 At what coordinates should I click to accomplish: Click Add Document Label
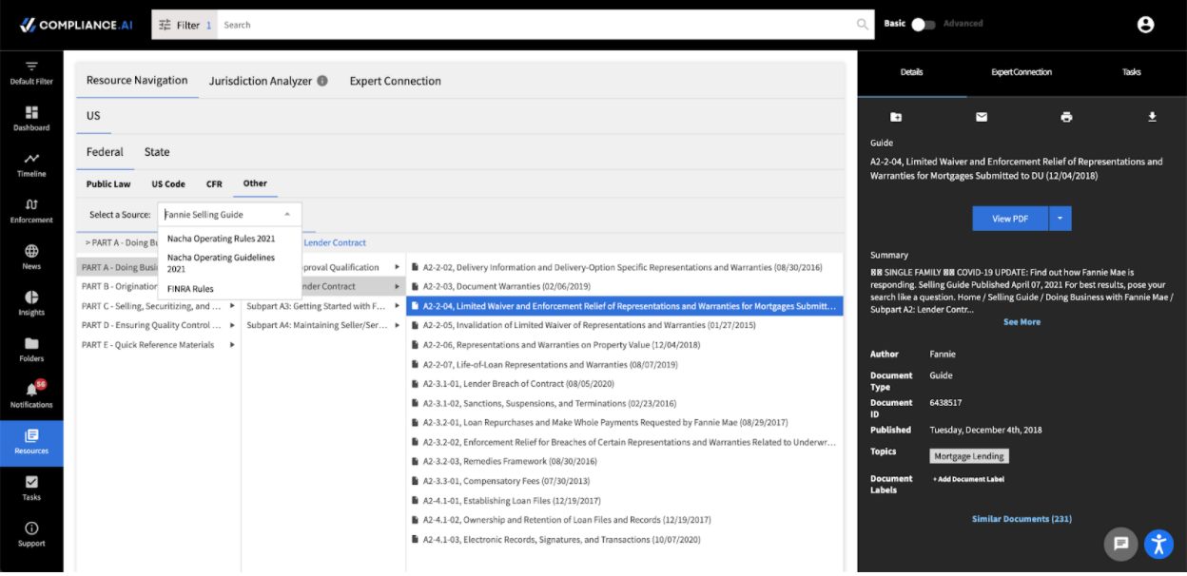(968, 479)
